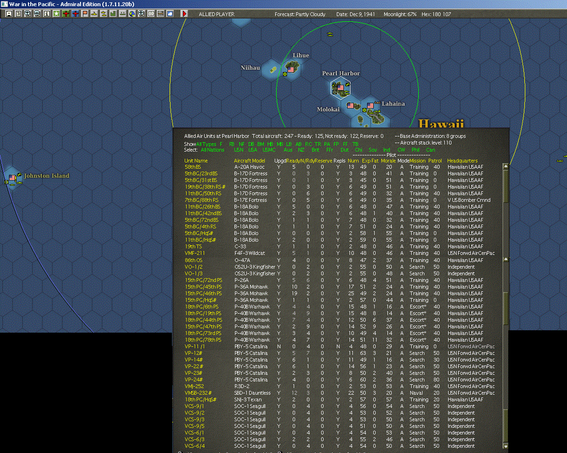
Task: Open the VCS-6/4 Seagull unit
Action: (195, 446)
